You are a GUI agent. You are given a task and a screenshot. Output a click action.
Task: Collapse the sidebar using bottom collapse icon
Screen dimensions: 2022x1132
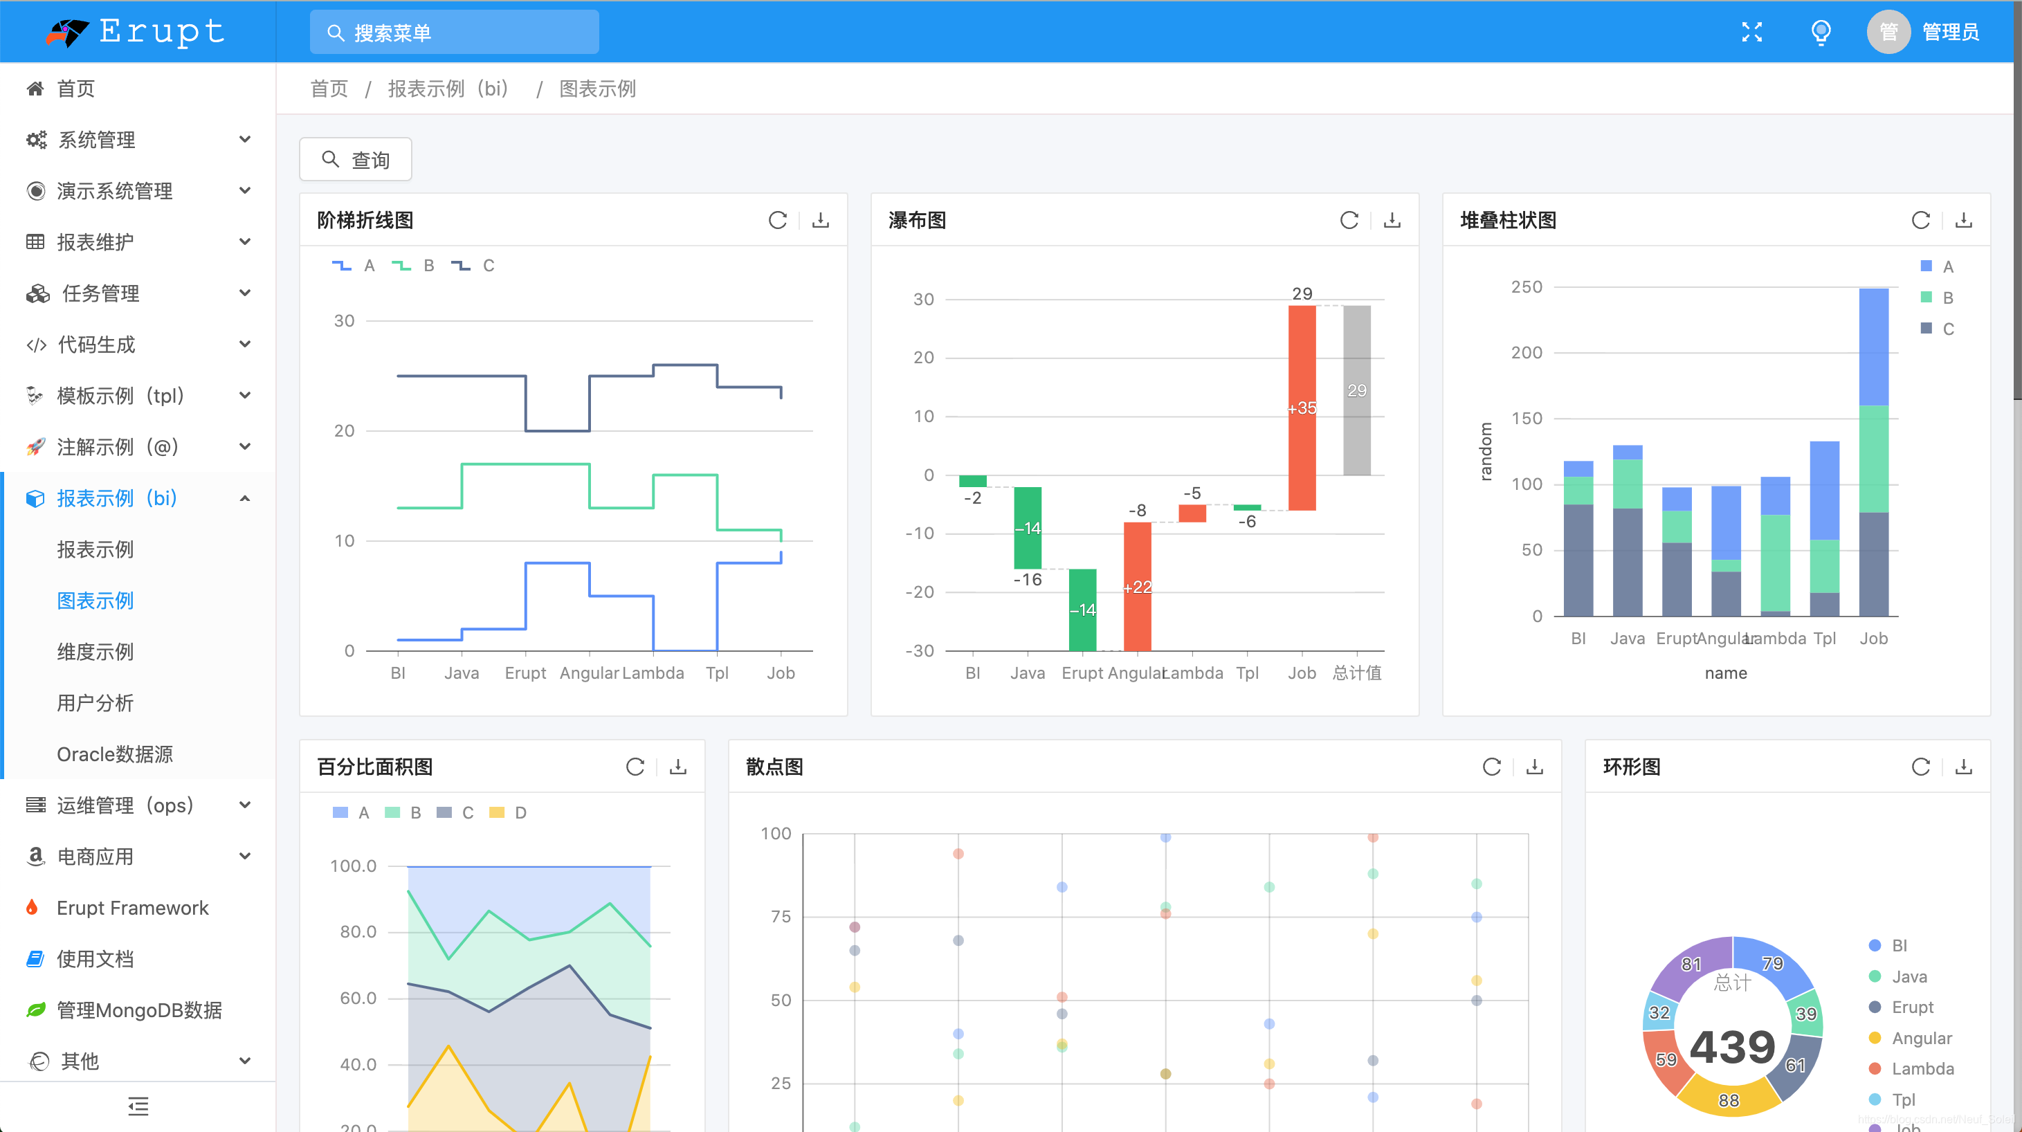point(138,1106)
